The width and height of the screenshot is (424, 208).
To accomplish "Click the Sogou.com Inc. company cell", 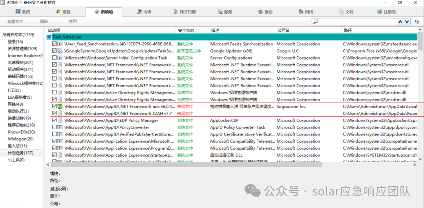I will pyautogui.click(x=291, y=106).
